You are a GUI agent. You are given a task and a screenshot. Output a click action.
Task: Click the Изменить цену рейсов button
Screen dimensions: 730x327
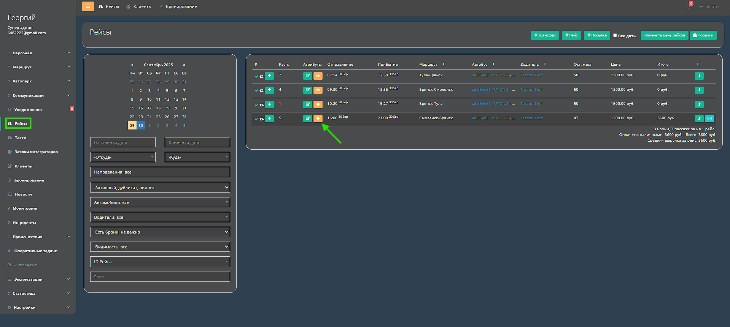[664, 35]
